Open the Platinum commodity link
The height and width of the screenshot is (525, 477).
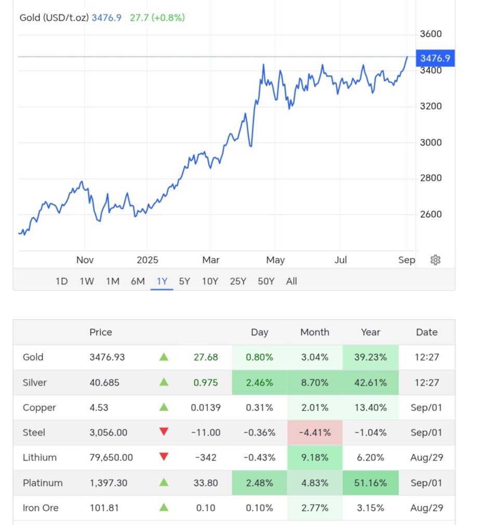(x=43, y=483)
